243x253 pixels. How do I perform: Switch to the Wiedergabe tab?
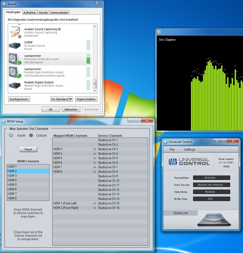(x=13, y=12)
